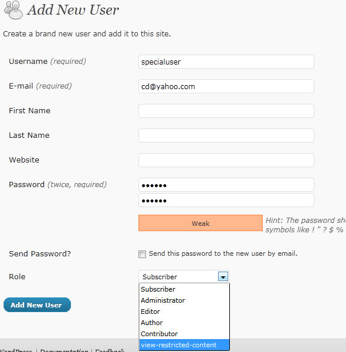
Task: Focus the Username field containing specialuser
Action: [x=226, y=62]
